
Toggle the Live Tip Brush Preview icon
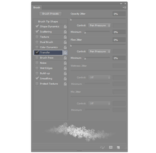point(102,147)
